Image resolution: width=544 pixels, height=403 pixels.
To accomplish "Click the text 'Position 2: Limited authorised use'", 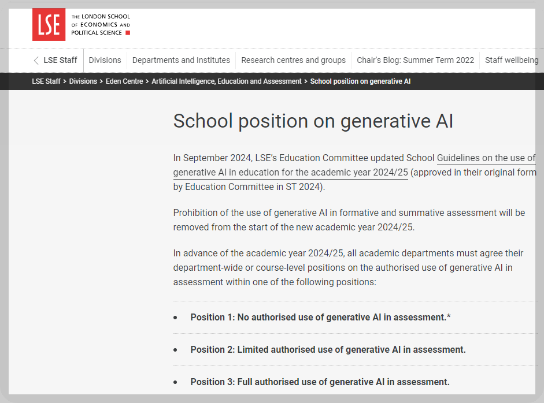I will 264,350.
